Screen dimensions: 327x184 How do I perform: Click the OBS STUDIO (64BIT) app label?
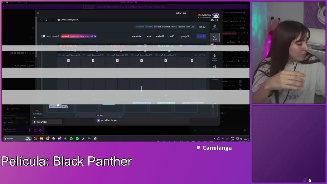tap(58, 107)
